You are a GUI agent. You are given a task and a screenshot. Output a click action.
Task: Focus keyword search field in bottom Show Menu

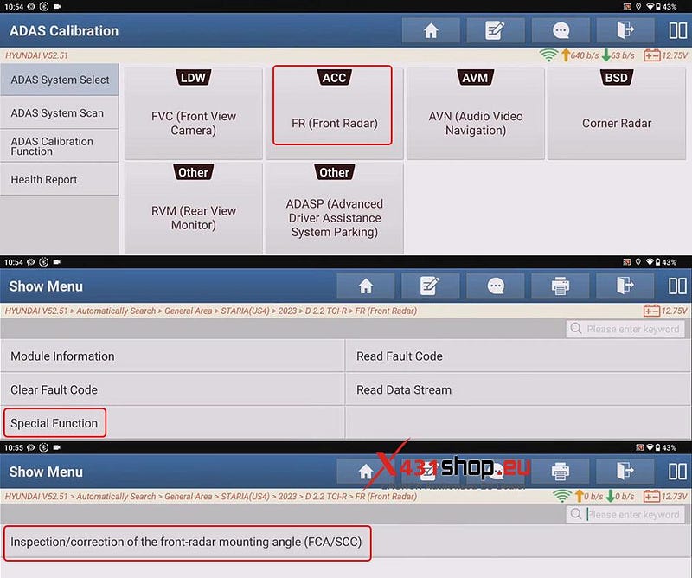(x=625, y=515)
